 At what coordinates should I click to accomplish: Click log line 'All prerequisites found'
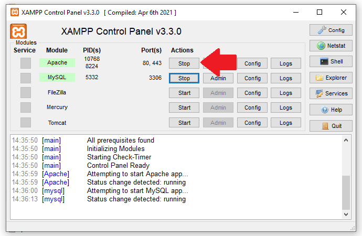[121, 140]
